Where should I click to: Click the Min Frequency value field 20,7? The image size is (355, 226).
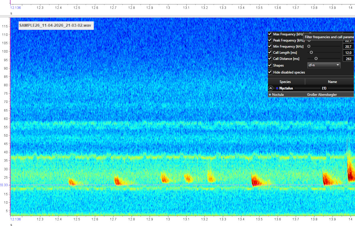pos(348,47)
